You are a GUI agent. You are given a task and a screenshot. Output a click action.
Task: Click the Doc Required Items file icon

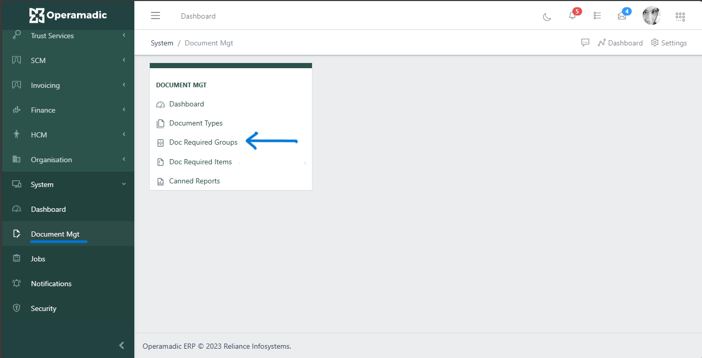click(160, 162)
